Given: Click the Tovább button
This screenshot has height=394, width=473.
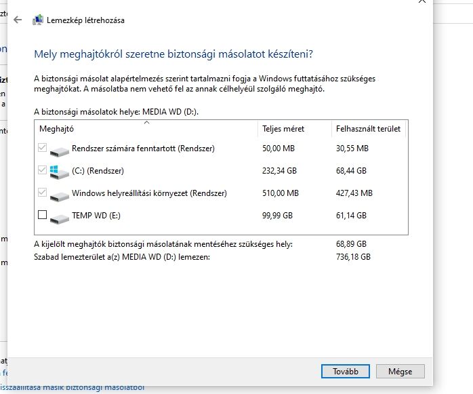Looking at the screenshot, I should pyautogui.click(x=346, y=372).
